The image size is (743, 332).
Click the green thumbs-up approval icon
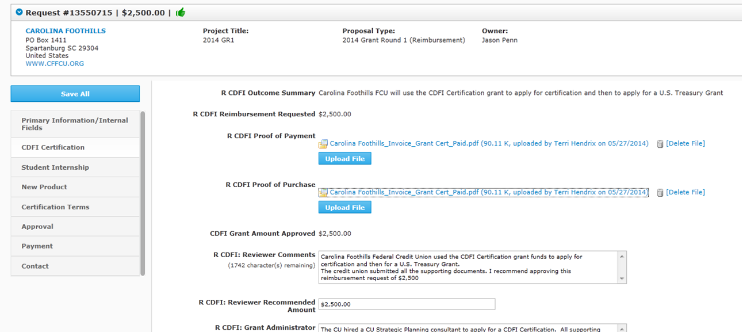click(x=180, y=12)
